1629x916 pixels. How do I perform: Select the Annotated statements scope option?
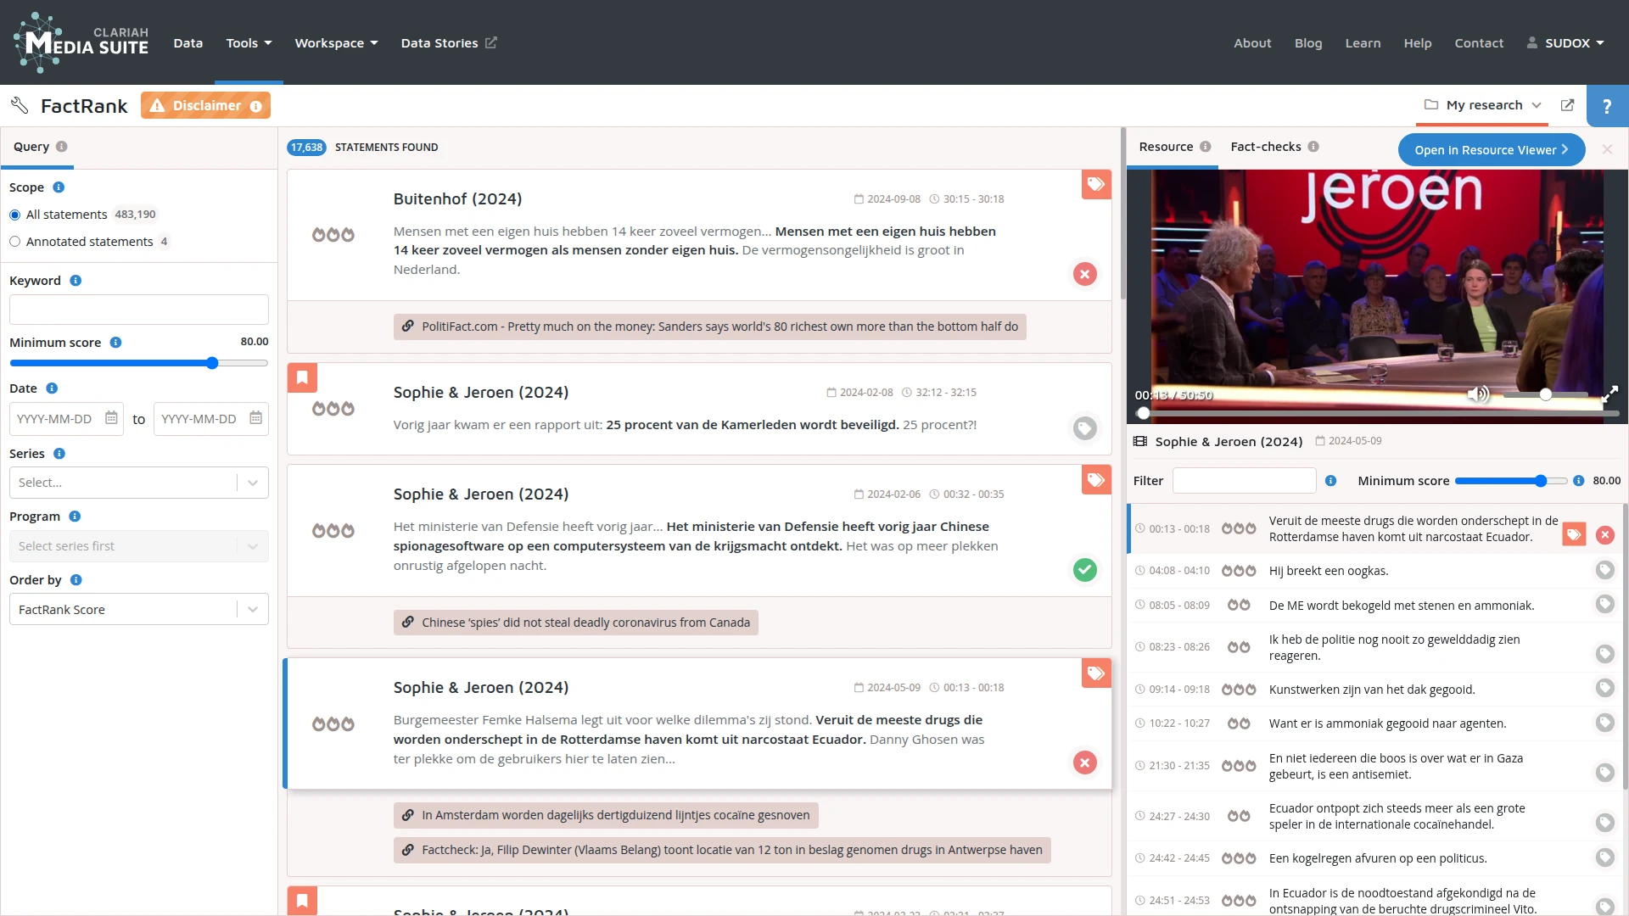click(x=15, y=242)
